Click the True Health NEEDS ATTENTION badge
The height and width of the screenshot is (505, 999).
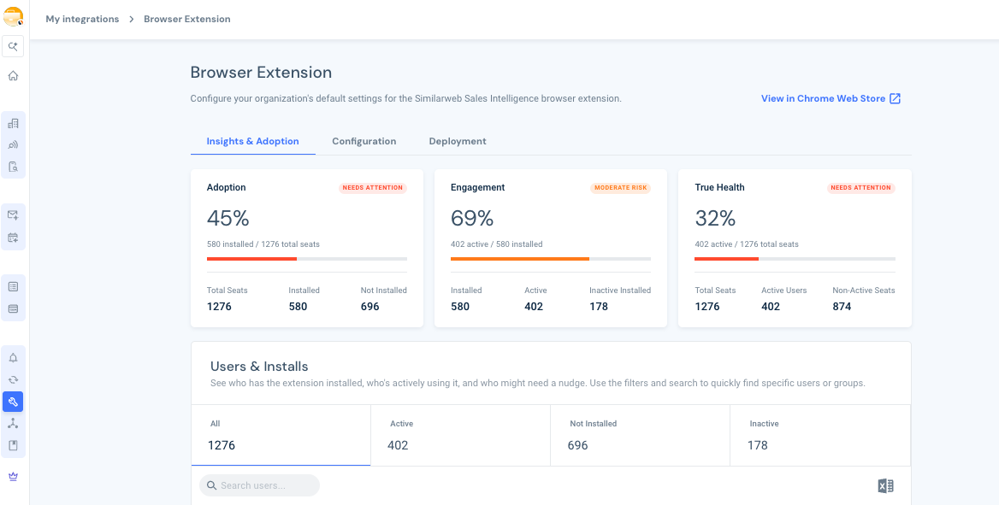click(x=860, y=188)
